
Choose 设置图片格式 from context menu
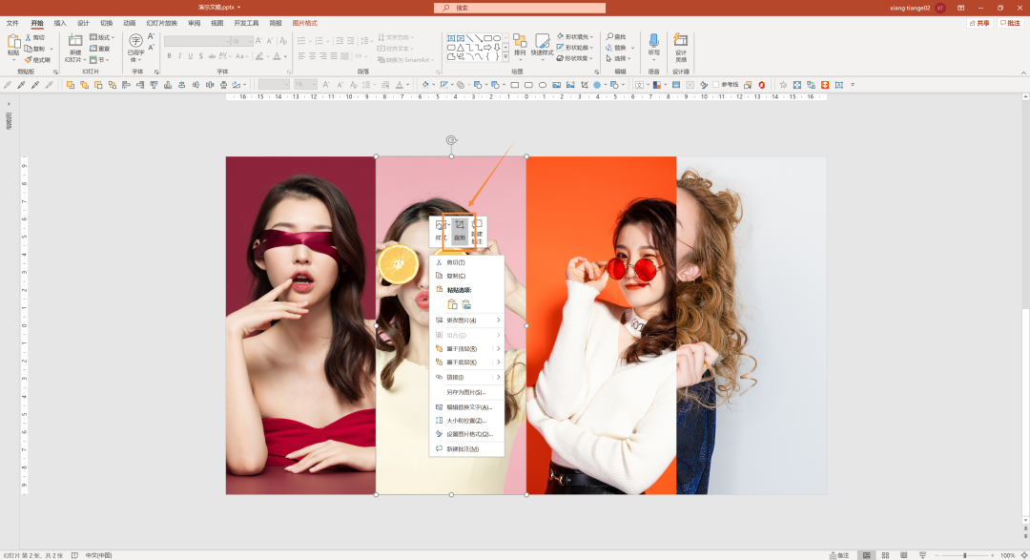(469, 434)
